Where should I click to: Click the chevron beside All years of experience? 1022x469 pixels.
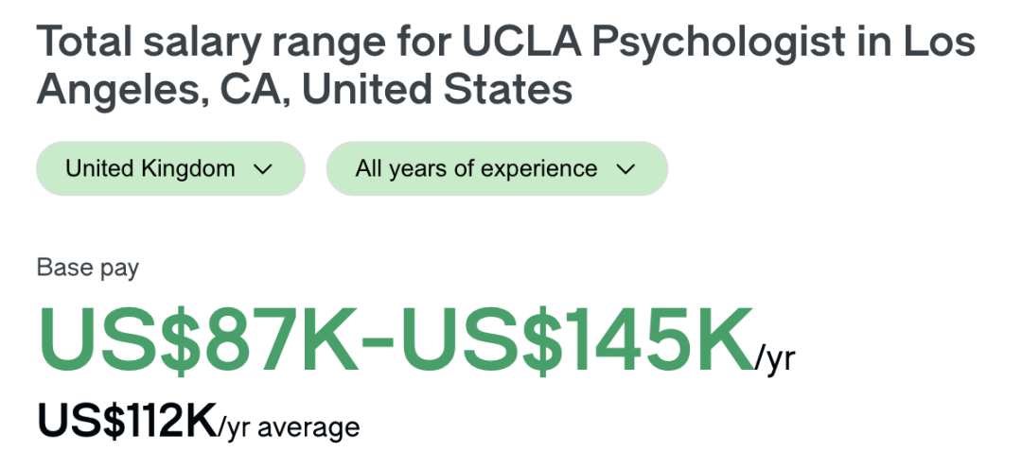(x=625, y=170)
